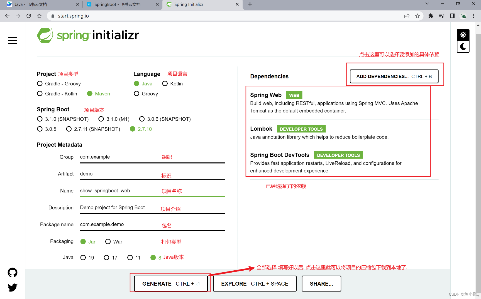Open the browser extensions puzzle icon
The image size is (481, 299).
[431, 16]
